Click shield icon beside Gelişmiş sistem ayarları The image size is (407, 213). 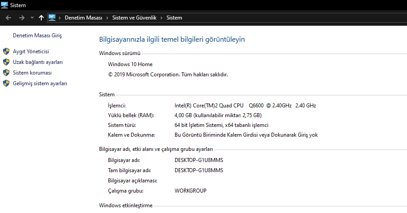6,83
